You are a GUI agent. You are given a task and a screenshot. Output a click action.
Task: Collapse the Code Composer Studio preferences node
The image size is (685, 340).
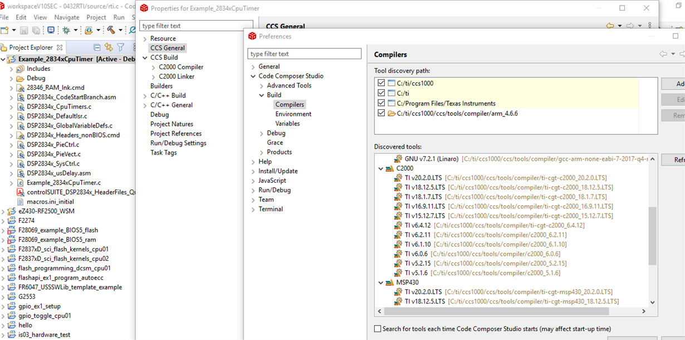(x=253, y=76)
